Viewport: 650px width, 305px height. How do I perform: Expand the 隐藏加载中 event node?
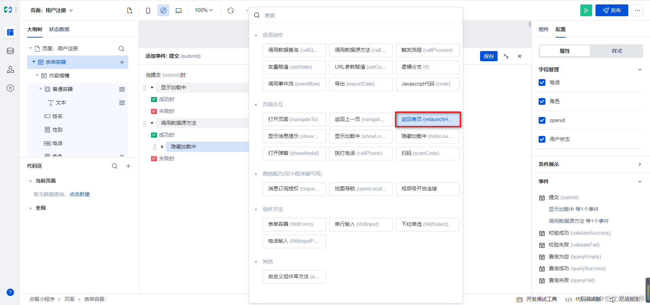(162, 147)
